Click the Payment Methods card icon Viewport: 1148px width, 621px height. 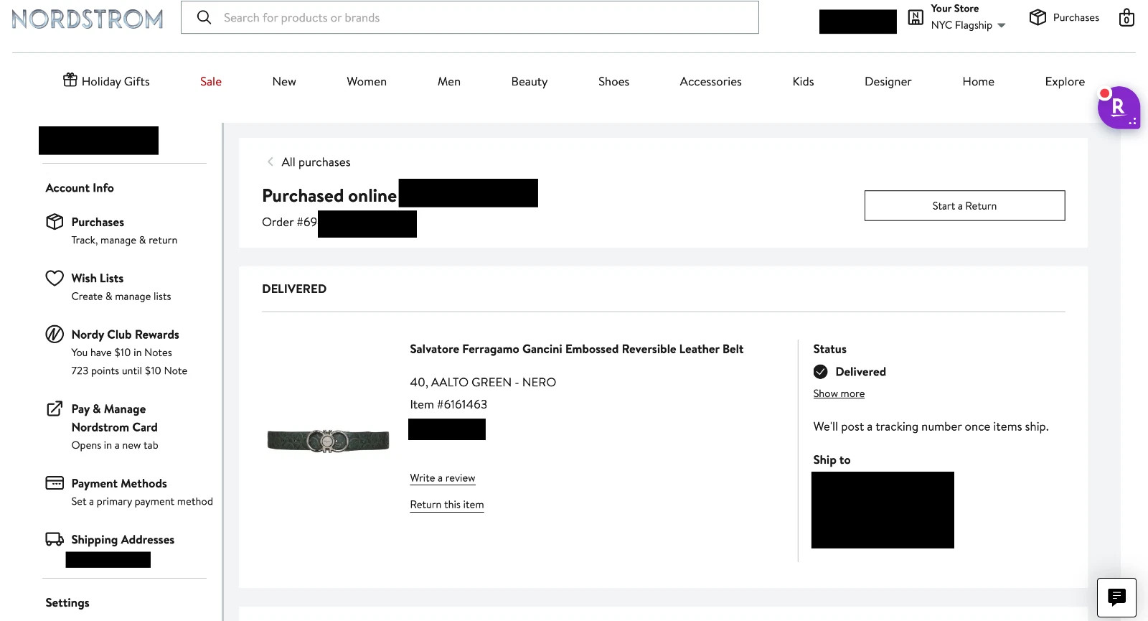pyautogui.click(x=55, y=483)
